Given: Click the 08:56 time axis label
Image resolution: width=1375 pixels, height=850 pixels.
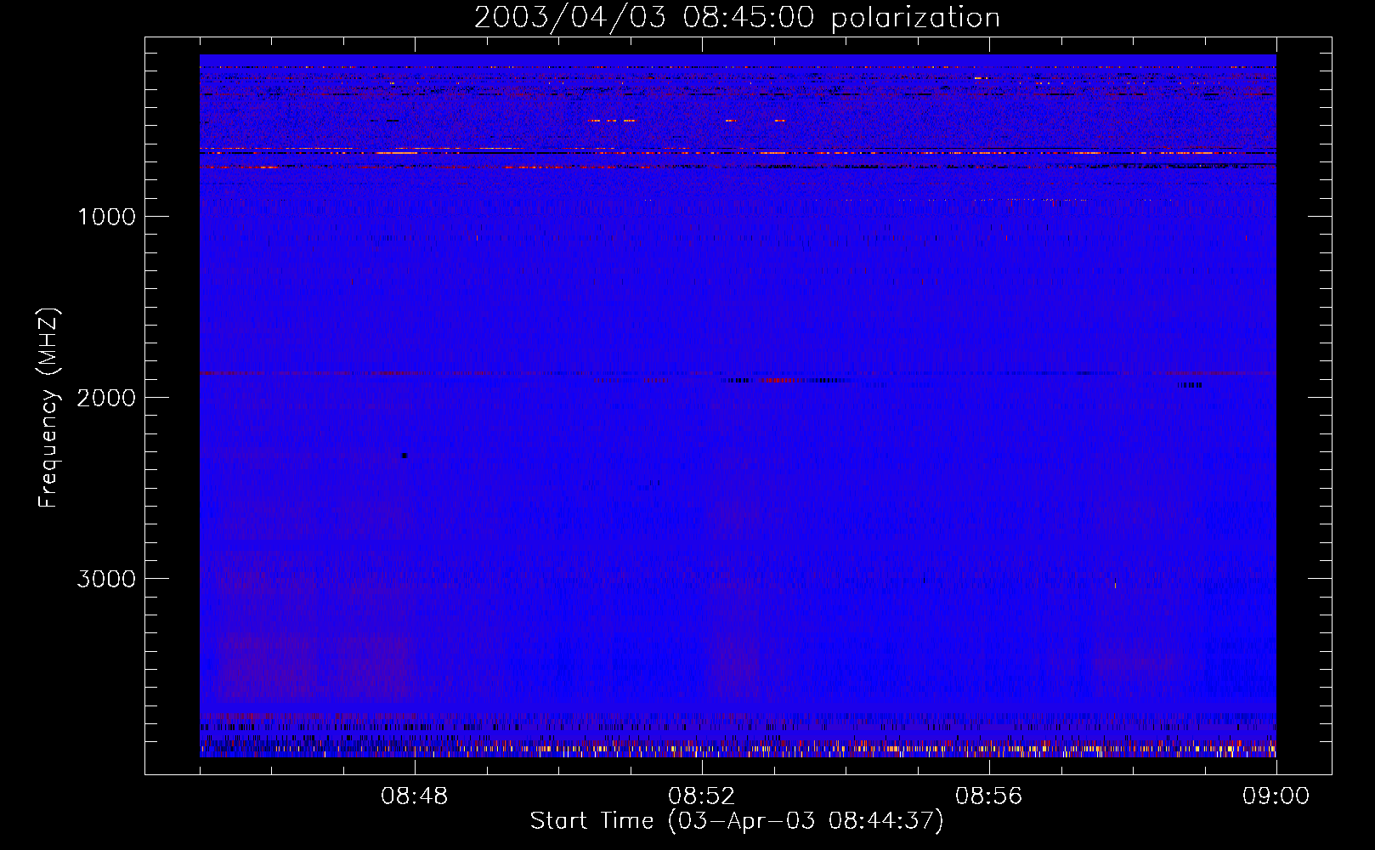Looking at the screenshot, I should coord(989,796).
